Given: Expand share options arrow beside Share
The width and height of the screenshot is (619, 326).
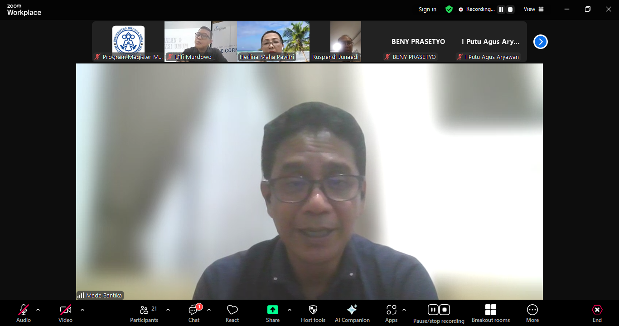Looking at the screenshot, I should tap(290, 310).
